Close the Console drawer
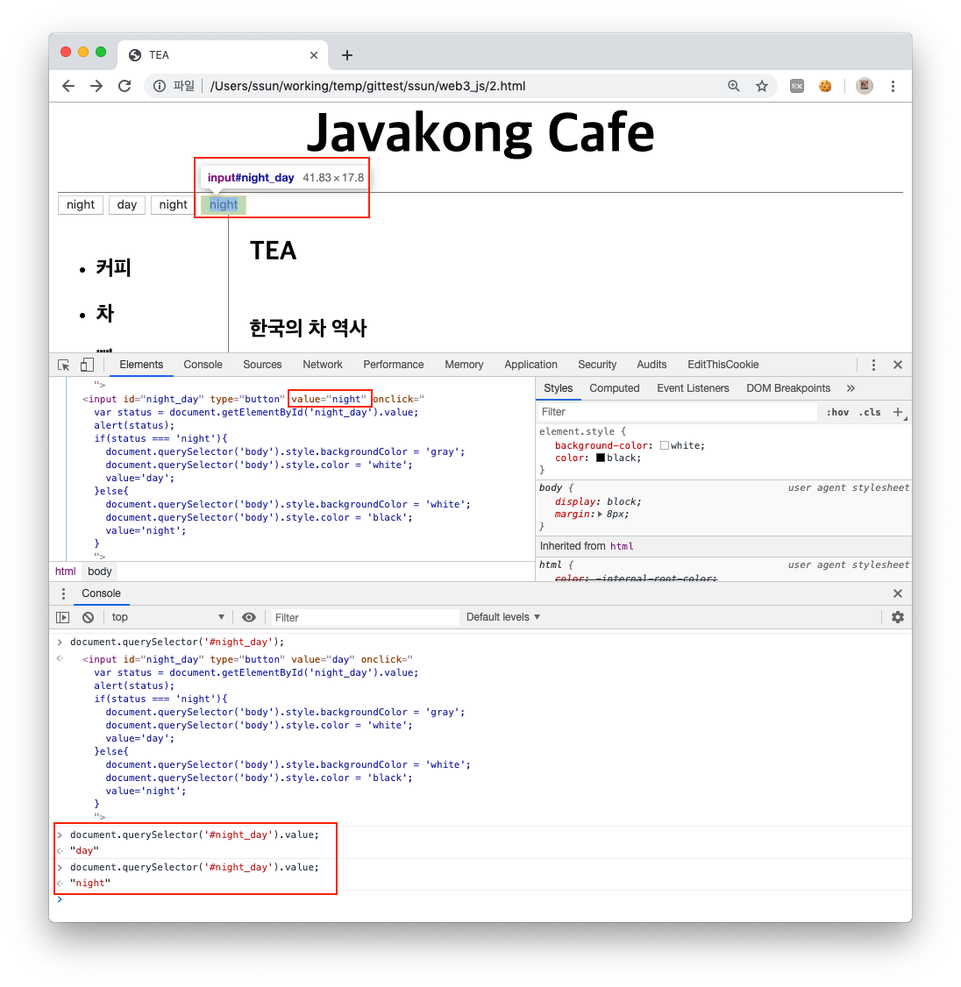The image size is (961, 987). pos(897,593)
